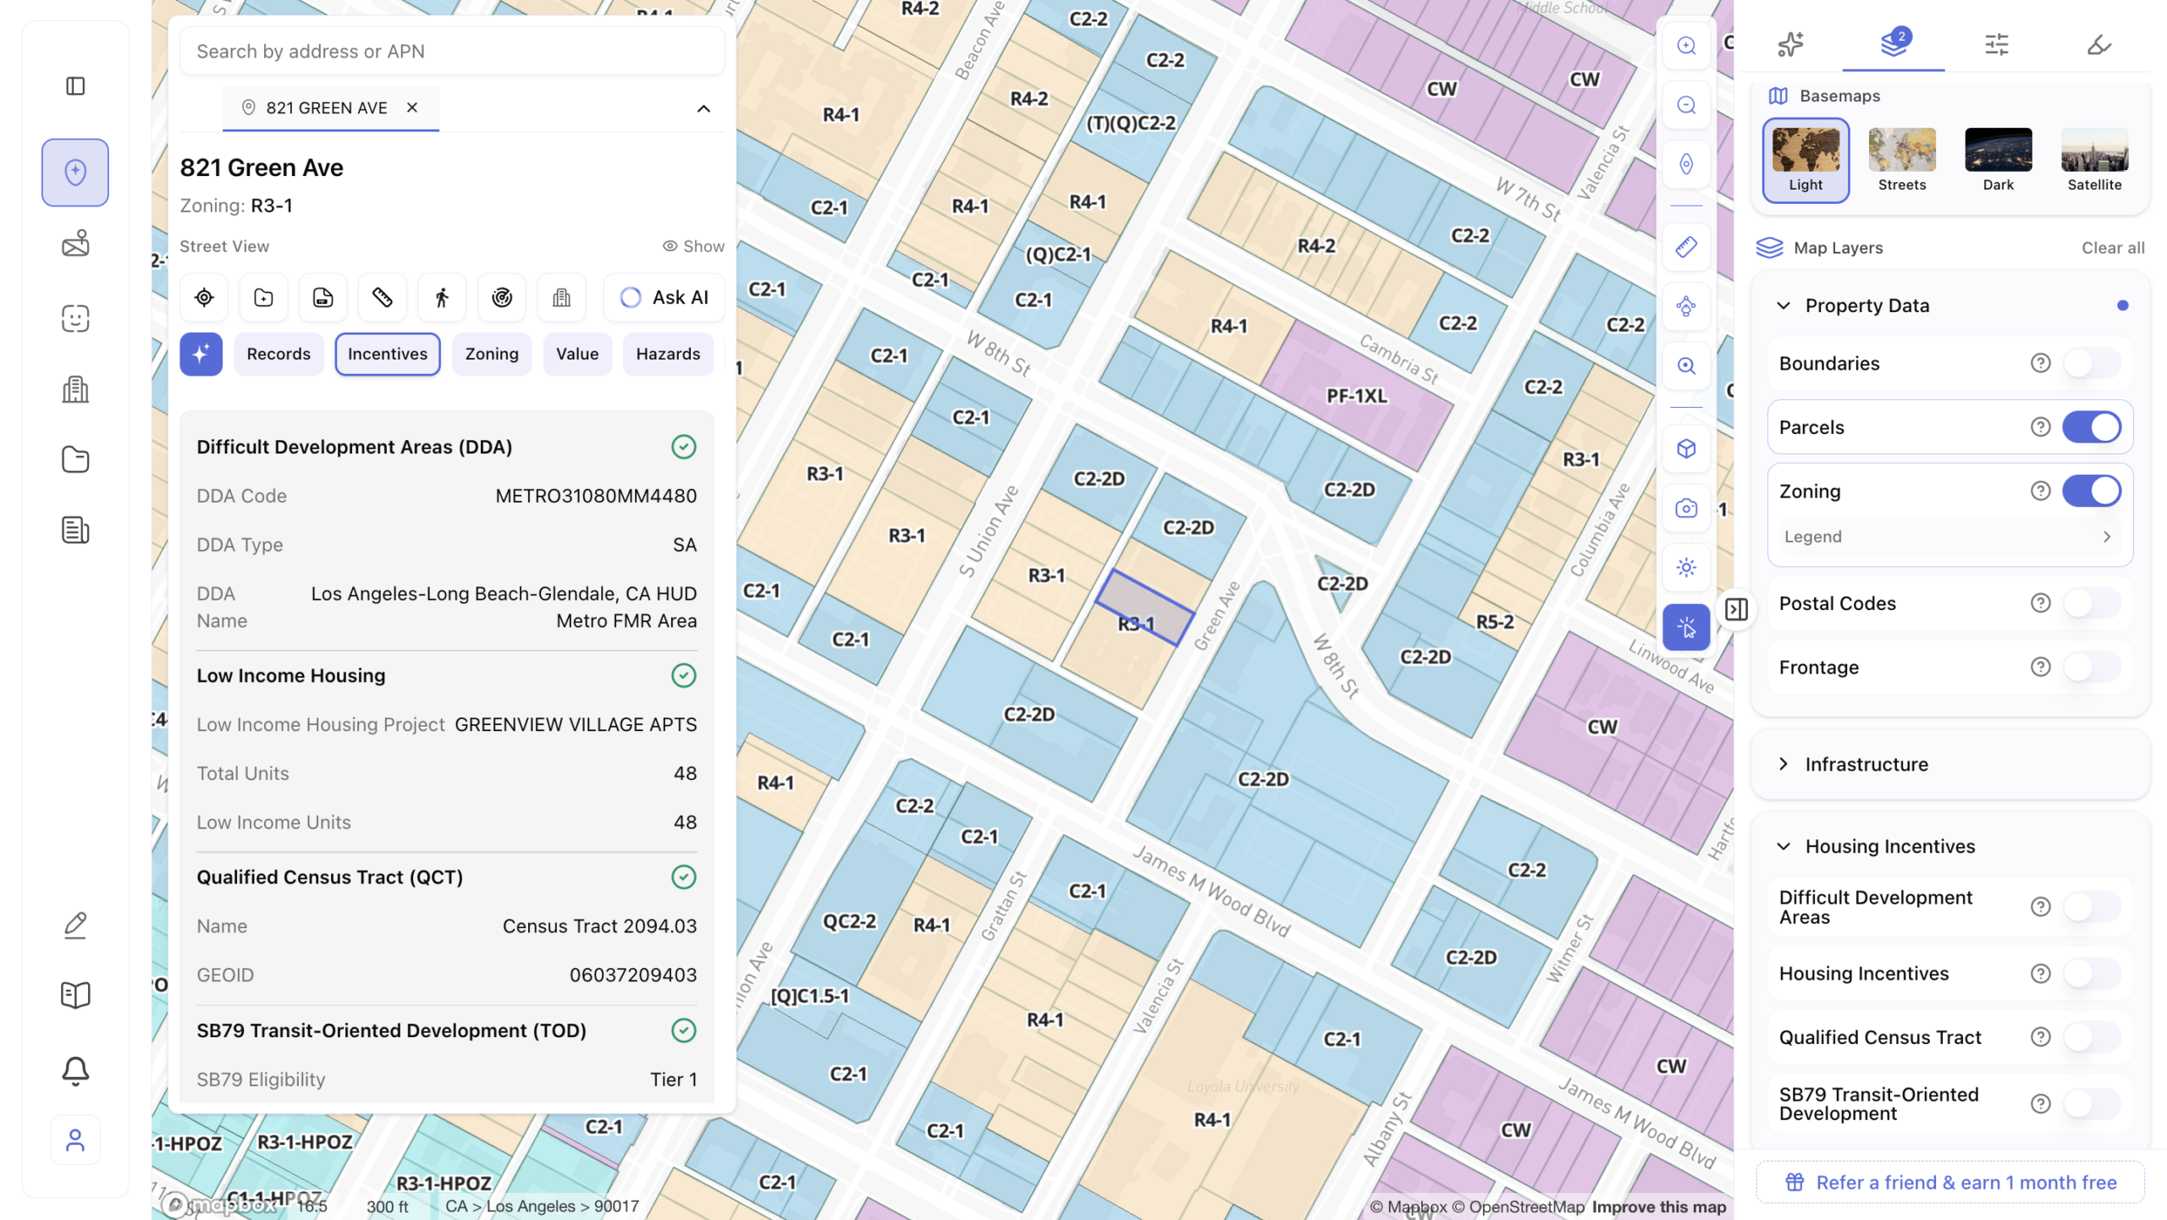
Task: Collapse the property panel with chevron up
Action: 703,108
